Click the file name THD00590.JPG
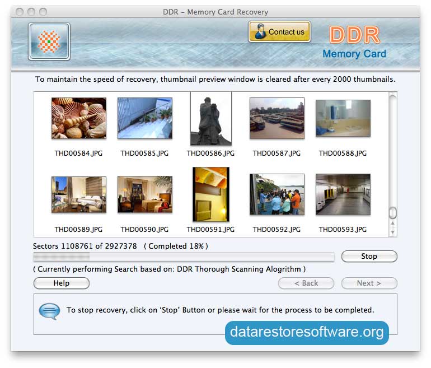Image resolution: width=431 pixels, height=368 pixels. (x=144, y=230)
